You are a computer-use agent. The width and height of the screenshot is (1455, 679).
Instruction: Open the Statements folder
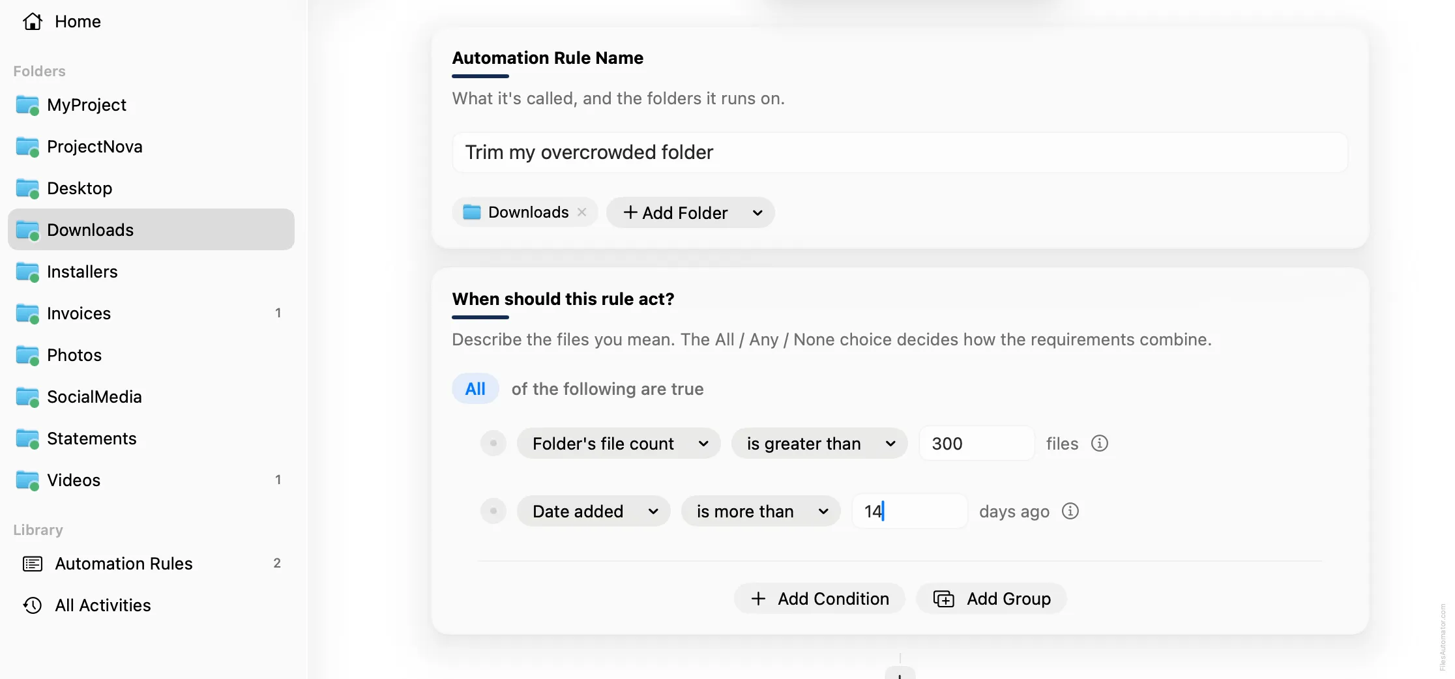click(151, 439)
